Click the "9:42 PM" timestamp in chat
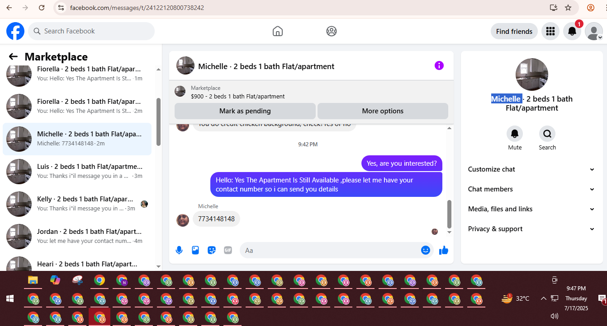 308,144
